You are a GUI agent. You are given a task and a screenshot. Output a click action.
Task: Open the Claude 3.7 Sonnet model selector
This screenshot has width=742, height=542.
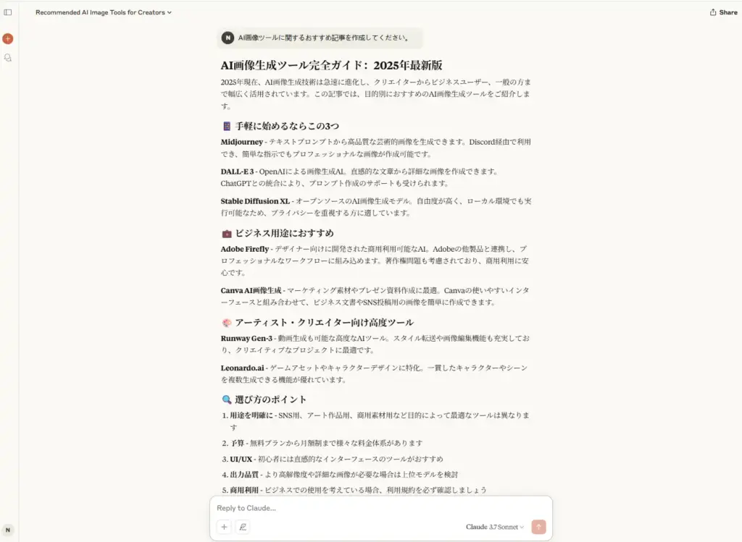[x=494, y=527]
